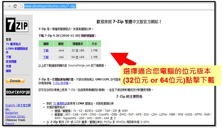Click the page icon in address bar

22,6
